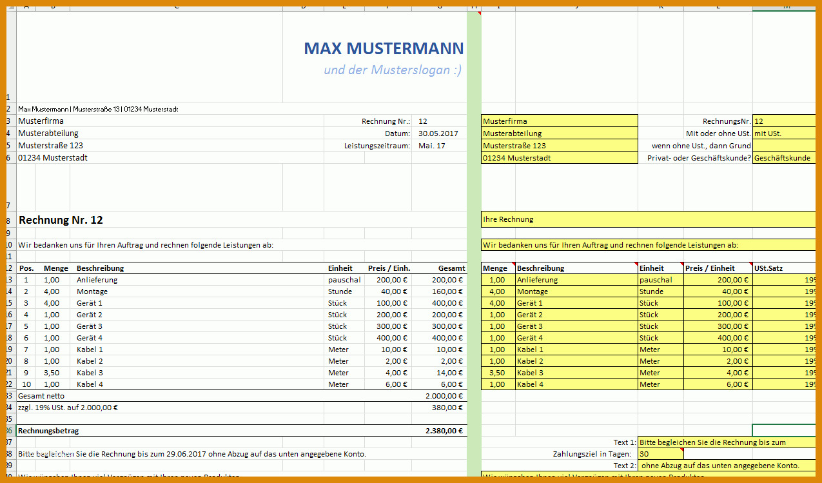The image size is (822, 483).
Task: Click final amount '2.380,00 €'
Action: click(x=444, y=431)
